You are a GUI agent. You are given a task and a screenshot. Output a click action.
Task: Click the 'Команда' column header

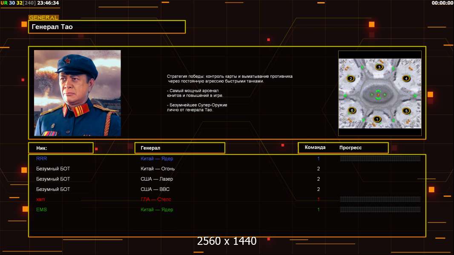[315, 147]
